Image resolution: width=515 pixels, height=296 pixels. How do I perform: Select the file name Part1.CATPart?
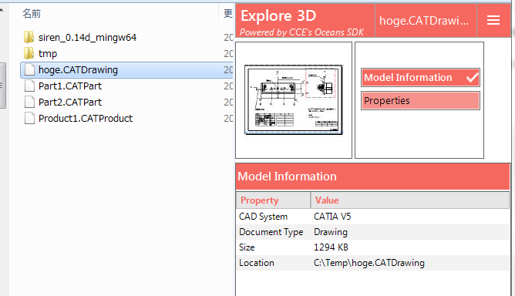coord(70,86)
